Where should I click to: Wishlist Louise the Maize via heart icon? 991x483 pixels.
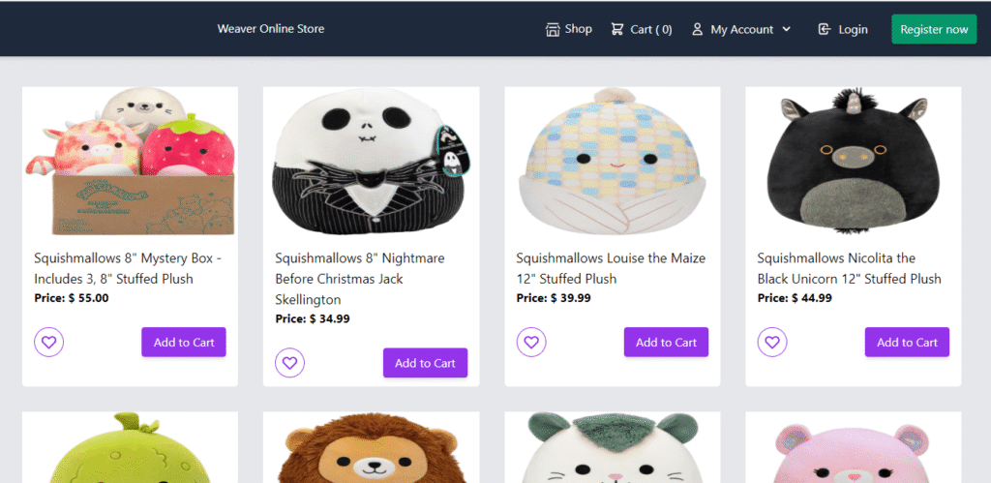click(531, 342)
